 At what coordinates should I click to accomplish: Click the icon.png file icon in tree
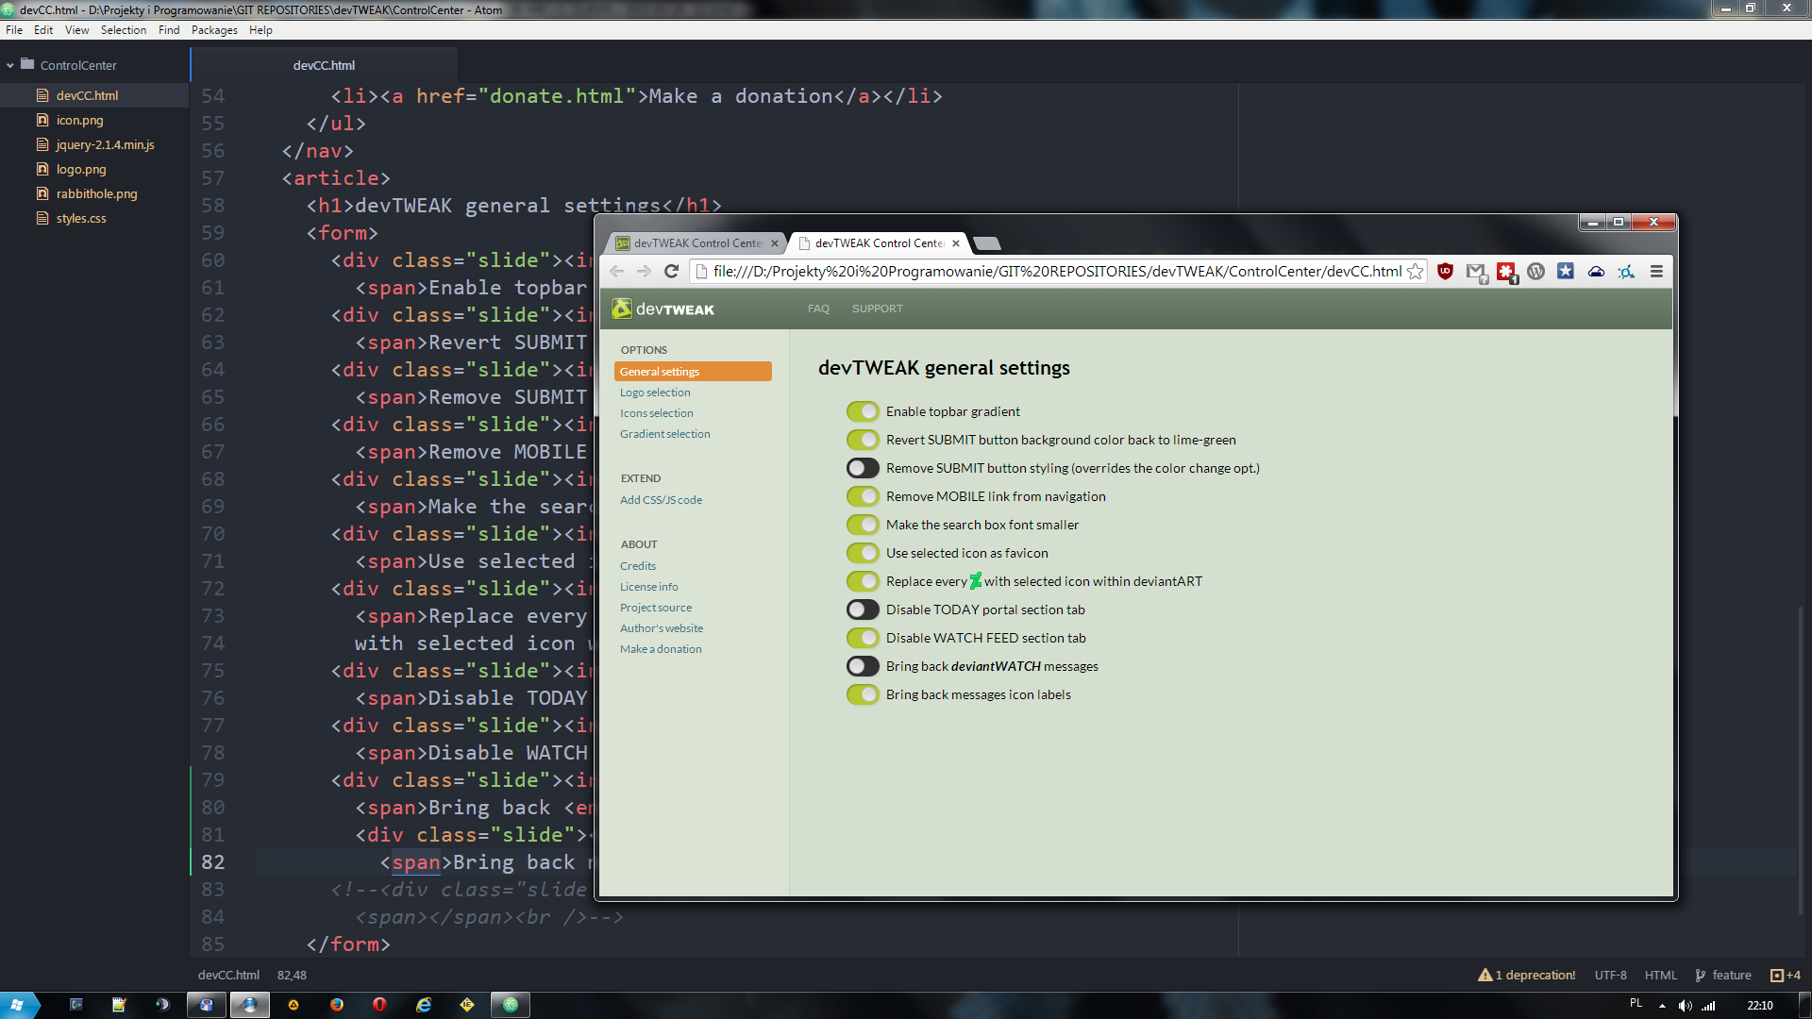click(x=42, y=120)
